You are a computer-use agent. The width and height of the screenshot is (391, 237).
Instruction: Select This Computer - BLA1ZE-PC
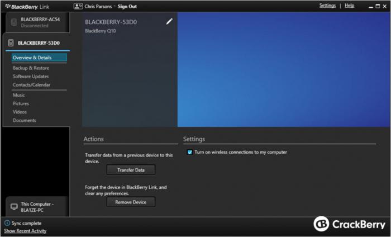(37, 207)
